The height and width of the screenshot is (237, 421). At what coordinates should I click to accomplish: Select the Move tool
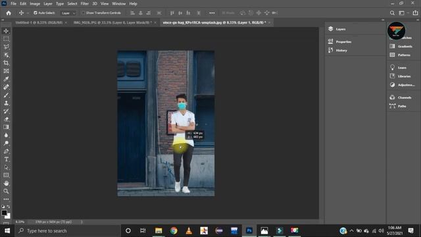(6, 31)
